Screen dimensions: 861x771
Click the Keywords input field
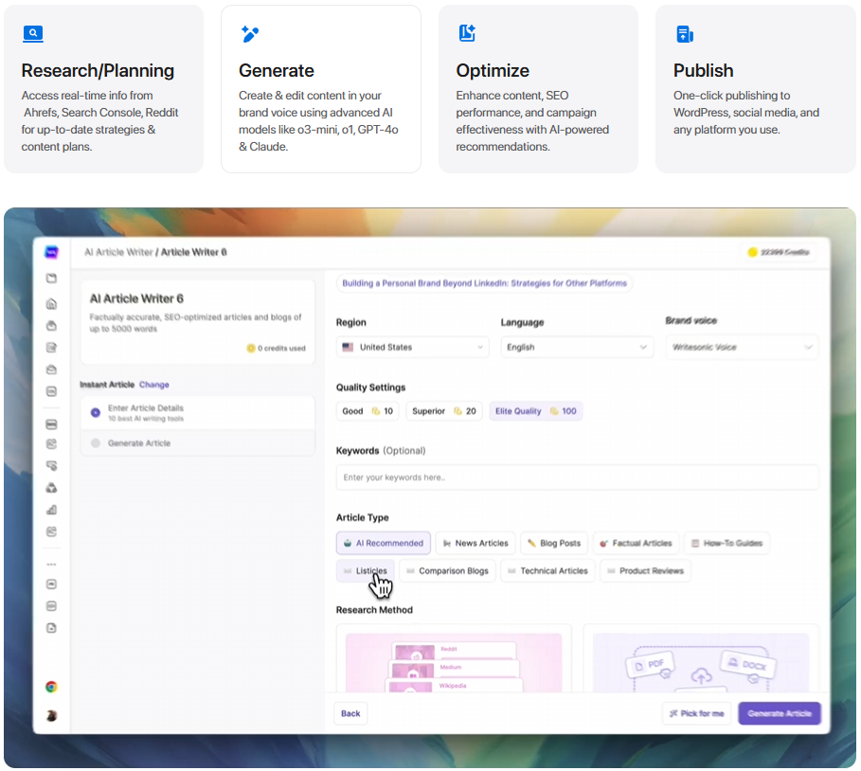(x=577, y=477)
